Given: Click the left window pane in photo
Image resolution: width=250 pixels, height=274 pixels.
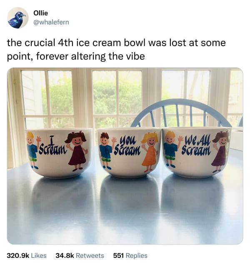Looking at the screenshot, I should click(x=47, y=98).
